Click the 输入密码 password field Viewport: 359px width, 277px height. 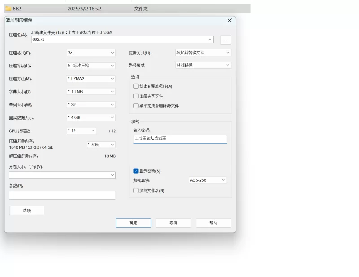(x=180, y=139)
